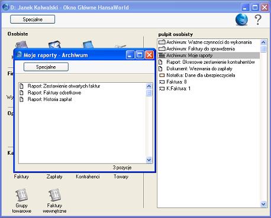Click Specjalne button in Moje raporty window

[x=46, y=67]
